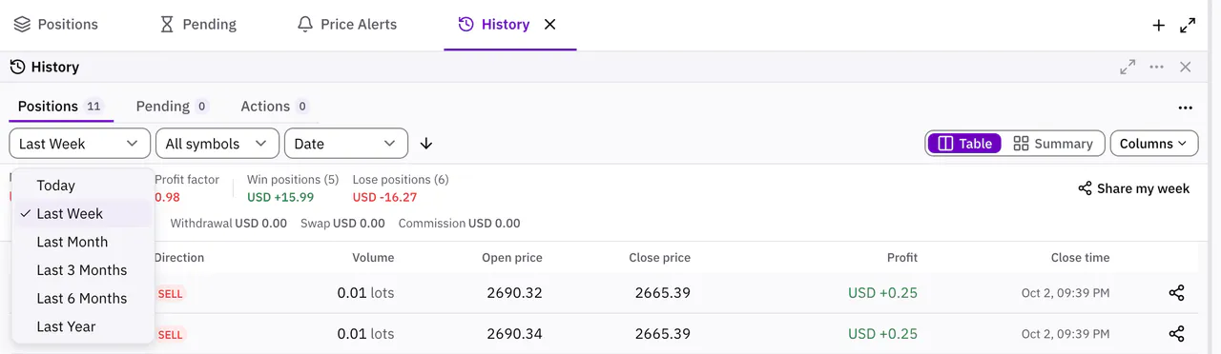Click the Profit factor 0.98 stat
1221x354 pixels.
(187, 188)
